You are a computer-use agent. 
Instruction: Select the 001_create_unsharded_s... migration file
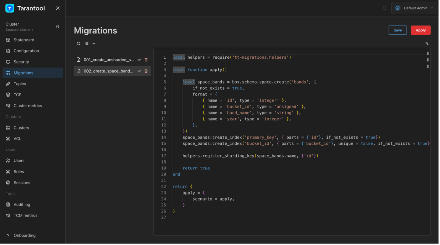(x=113, y=60)
